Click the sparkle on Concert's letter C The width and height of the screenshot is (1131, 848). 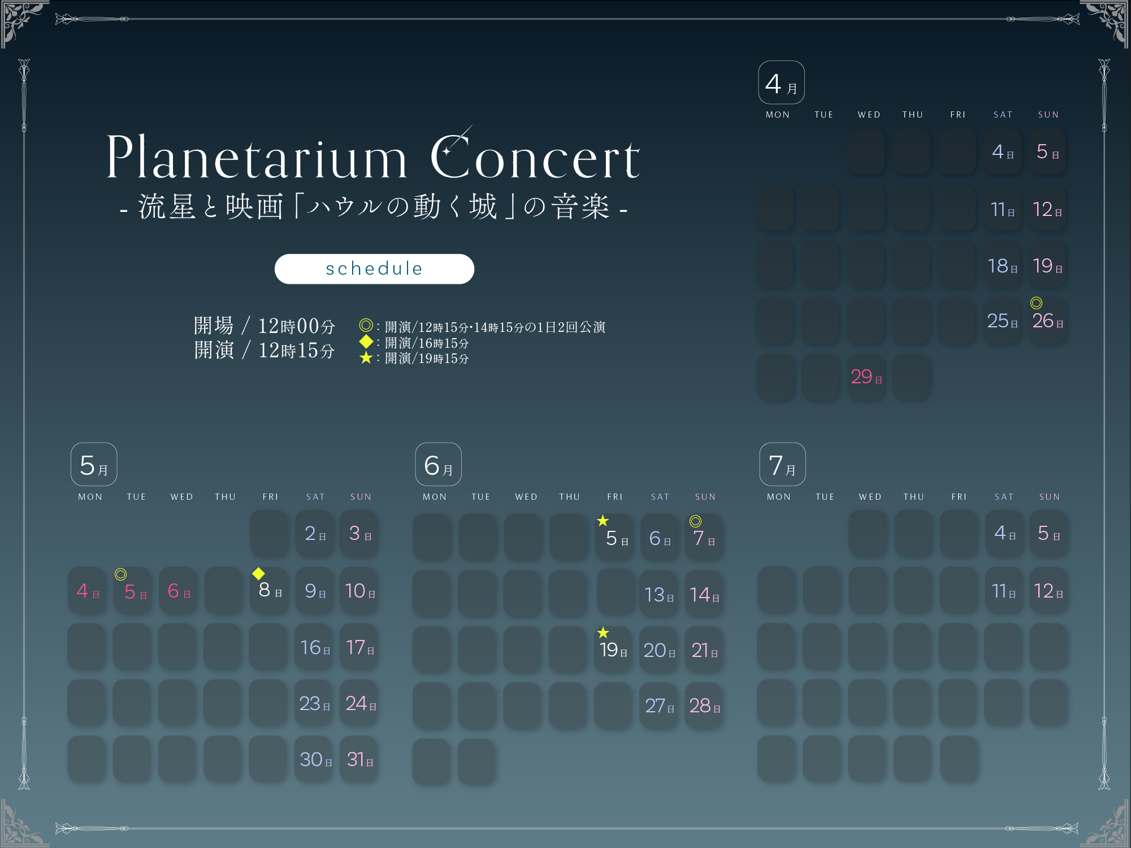pos(447,150)
